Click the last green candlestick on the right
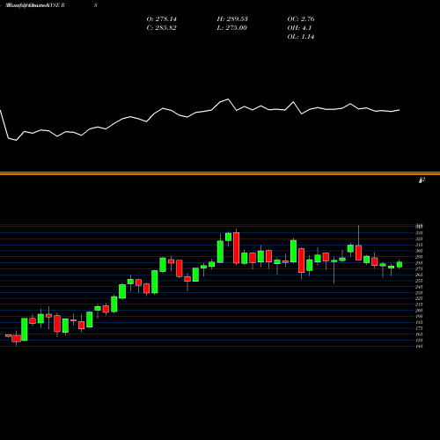The height and width of the screenshot is (440, 440). 400,264
